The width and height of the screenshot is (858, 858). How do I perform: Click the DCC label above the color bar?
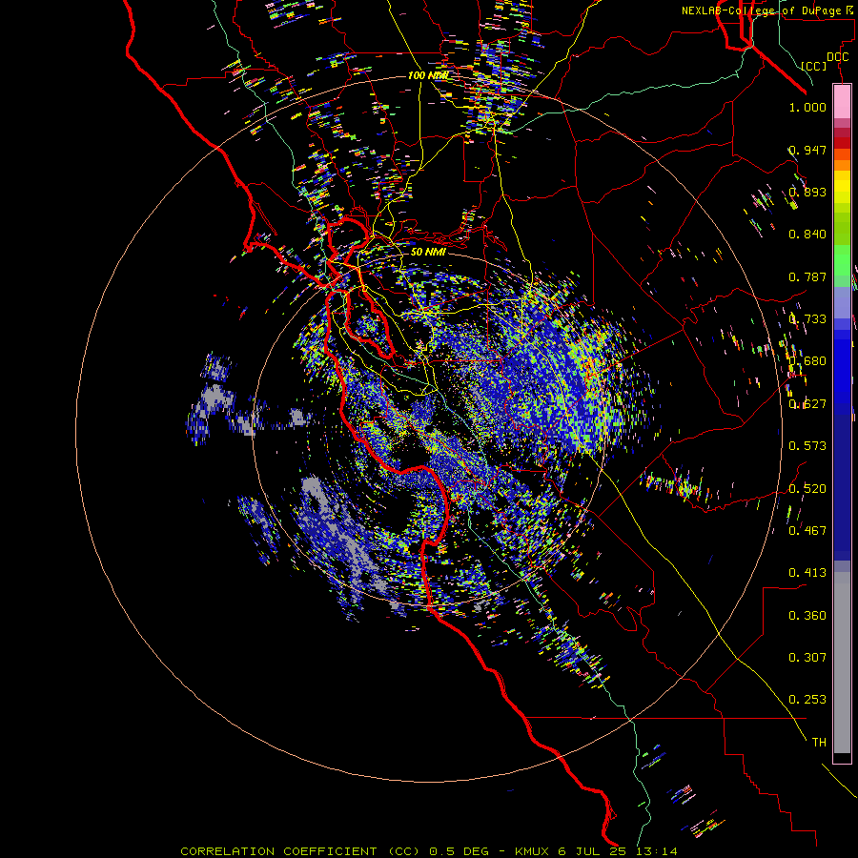tap(838, 57)
